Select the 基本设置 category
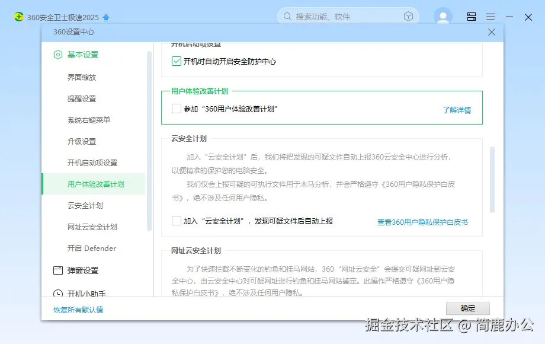Viewport: 545px width, 344px height. pyautogui.click(x=83, y=55)
